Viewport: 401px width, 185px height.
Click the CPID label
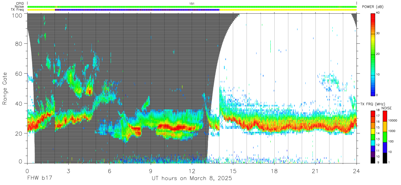[20, 3]
